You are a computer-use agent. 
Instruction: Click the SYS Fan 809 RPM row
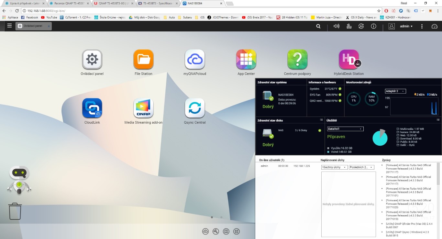[326, 95]
